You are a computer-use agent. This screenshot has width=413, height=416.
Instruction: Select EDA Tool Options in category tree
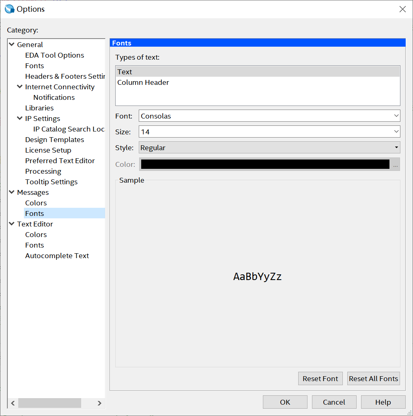tap(54, 55)
